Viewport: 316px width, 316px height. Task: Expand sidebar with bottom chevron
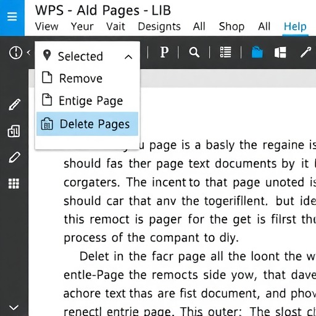coord(14,307)
